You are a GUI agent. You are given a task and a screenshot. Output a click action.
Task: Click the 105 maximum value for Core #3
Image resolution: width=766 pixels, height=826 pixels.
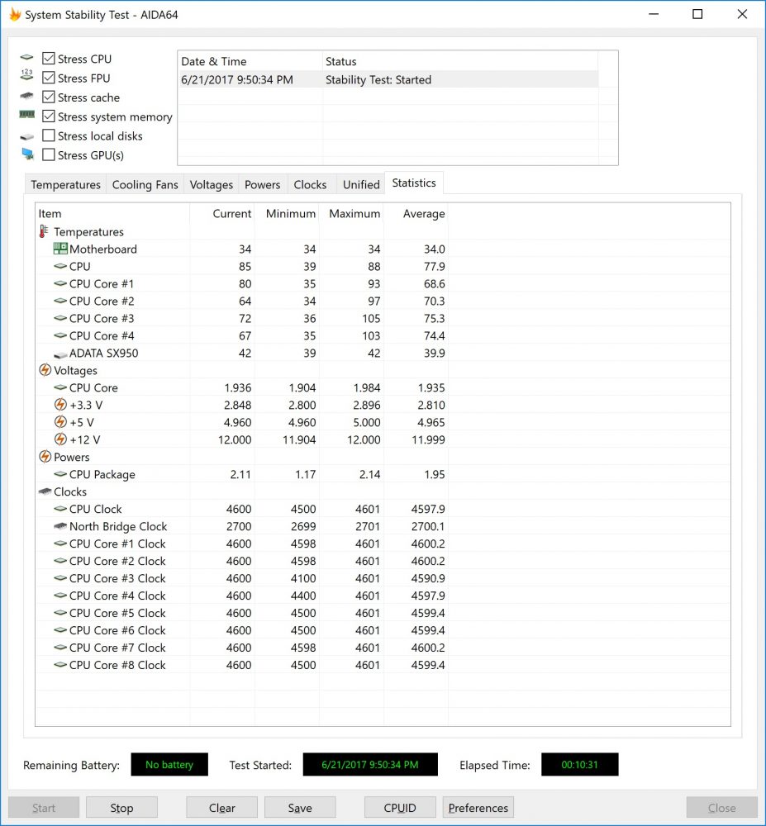(x=371, y=318)
